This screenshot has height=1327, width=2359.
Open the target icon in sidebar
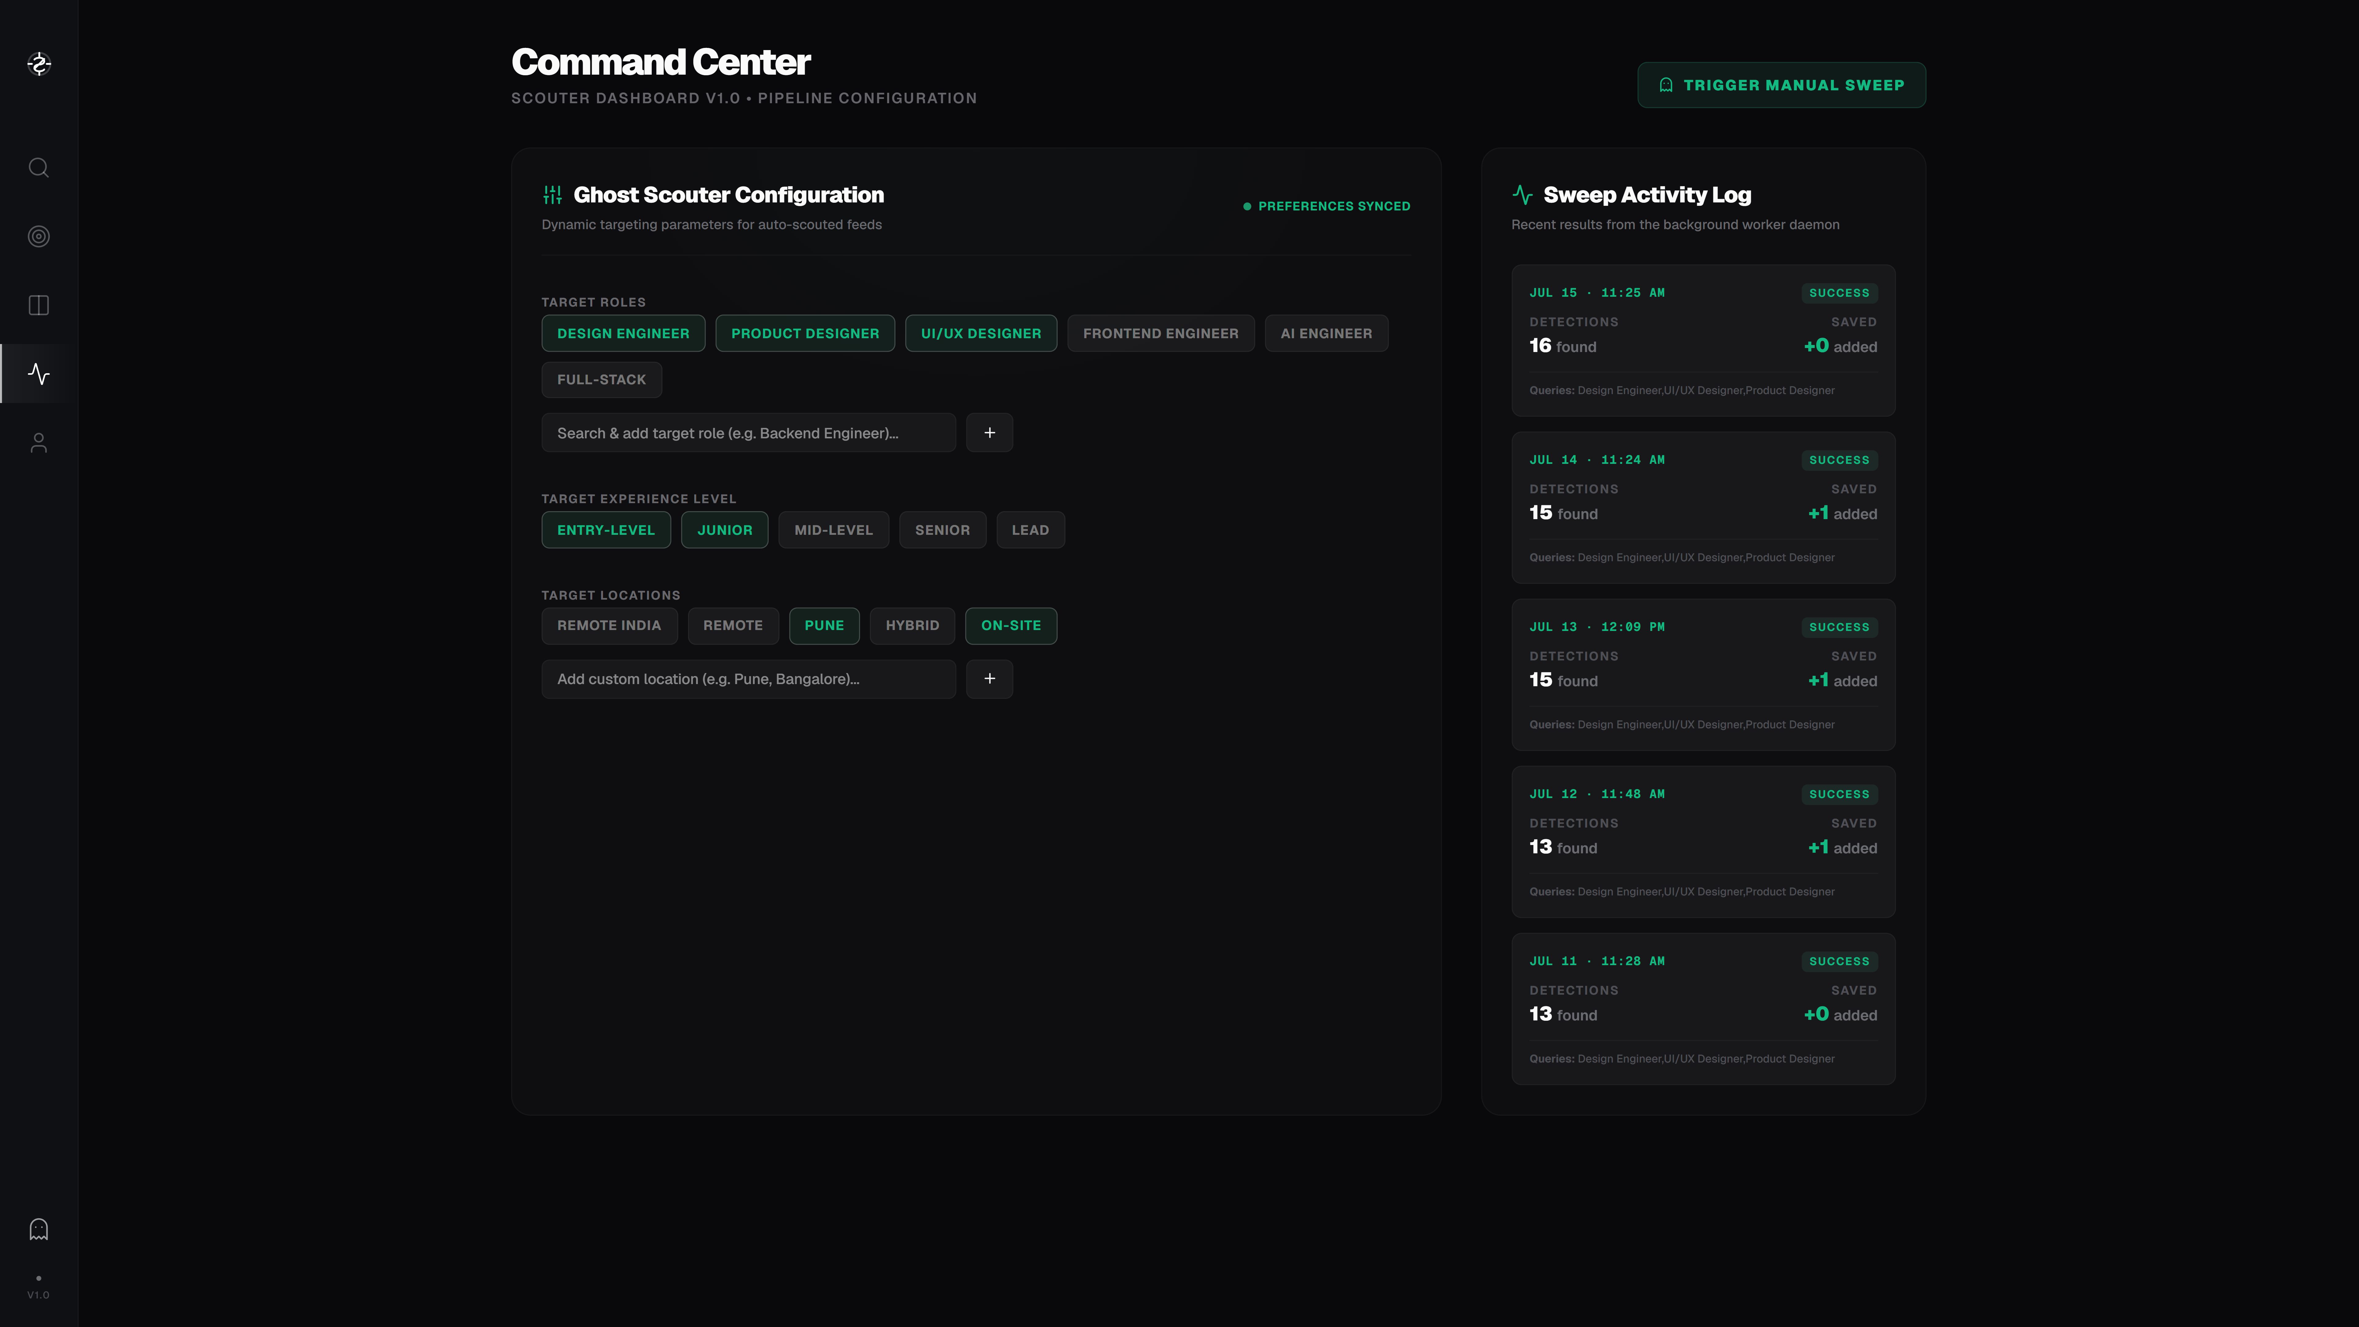38,236
